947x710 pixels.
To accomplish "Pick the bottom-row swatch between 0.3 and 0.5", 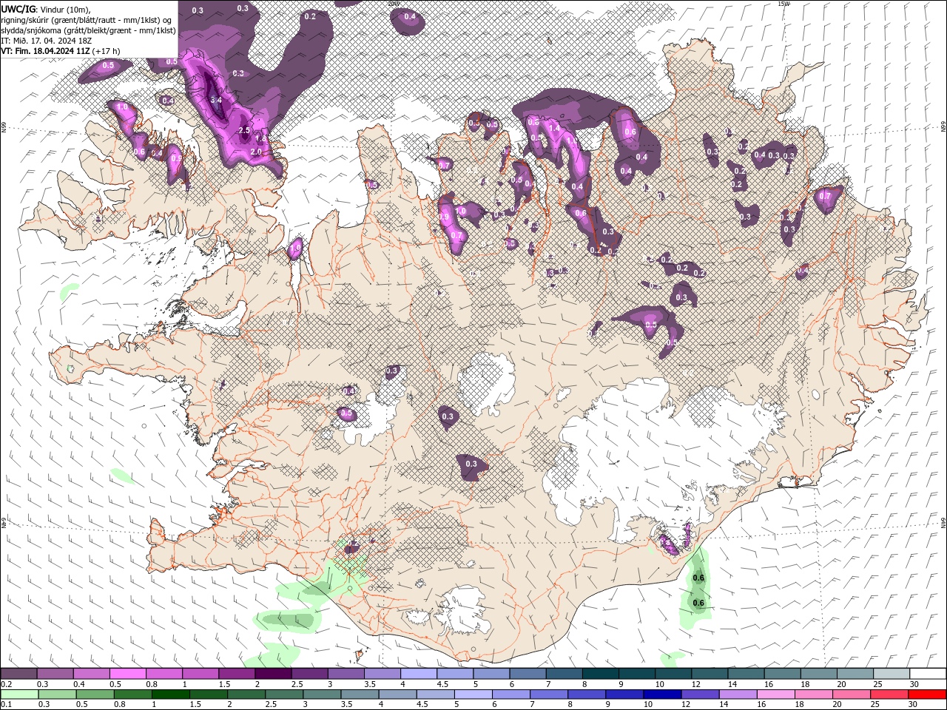I will pyautogui.click(x=58, y=694).
